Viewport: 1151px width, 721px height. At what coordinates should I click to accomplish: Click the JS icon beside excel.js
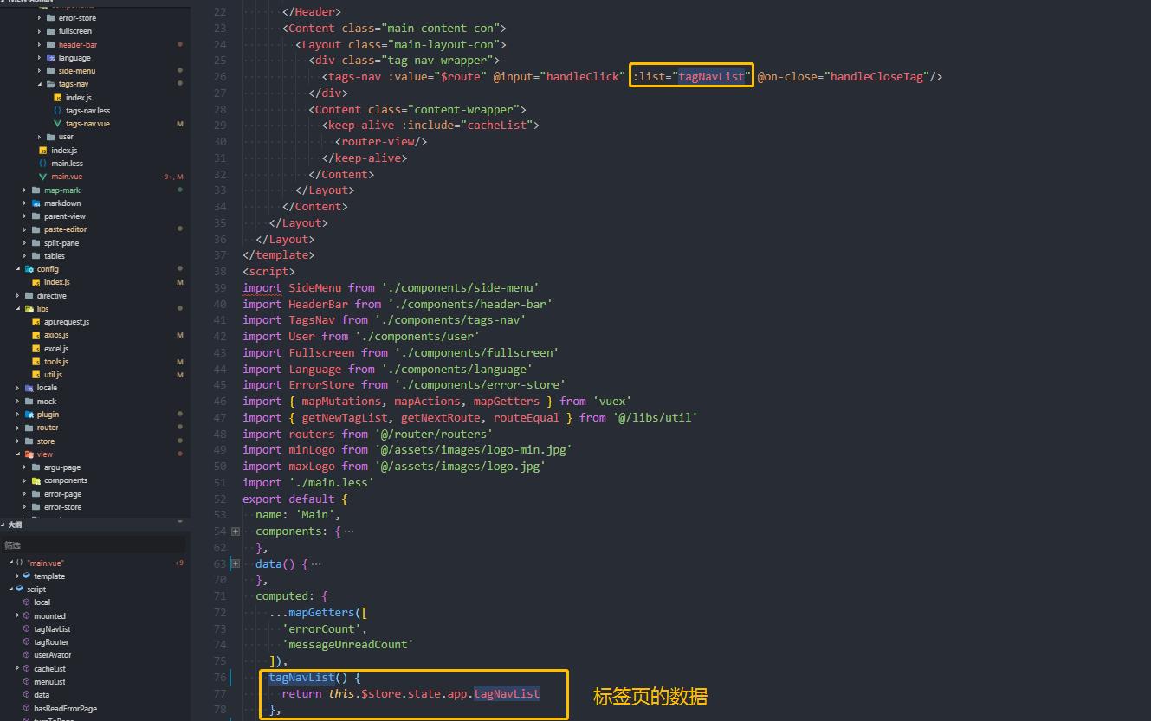click(36, 349)
